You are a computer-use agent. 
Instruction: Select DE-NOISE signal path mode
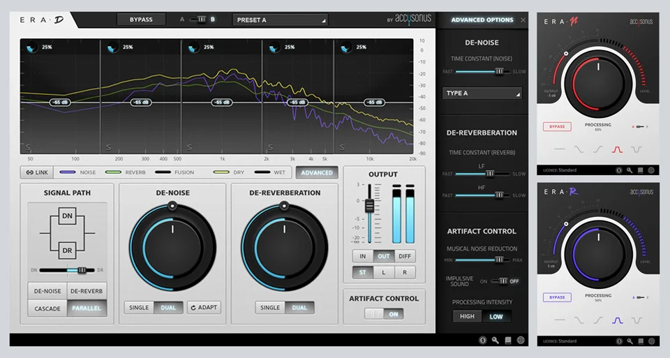(47, 291)
